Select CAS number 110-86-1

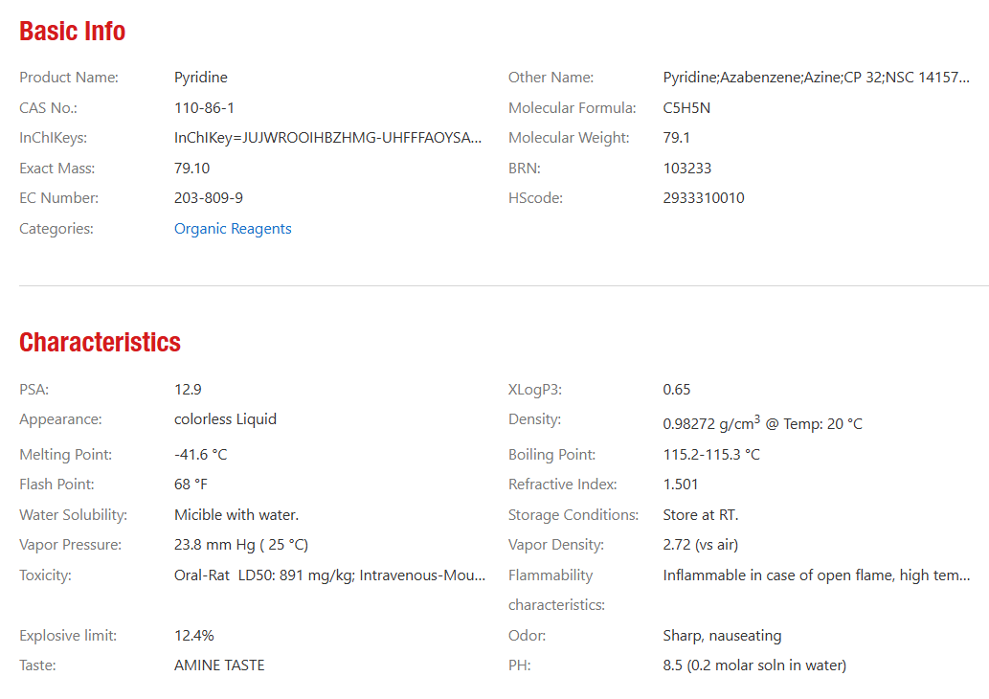click(x=204, y=108)
